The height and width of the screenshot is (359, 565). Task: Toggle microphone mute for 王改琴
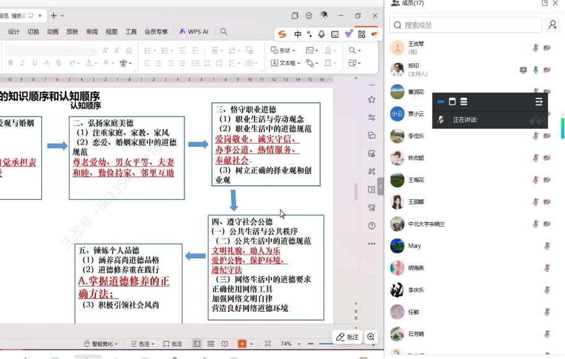coord(536,48)
